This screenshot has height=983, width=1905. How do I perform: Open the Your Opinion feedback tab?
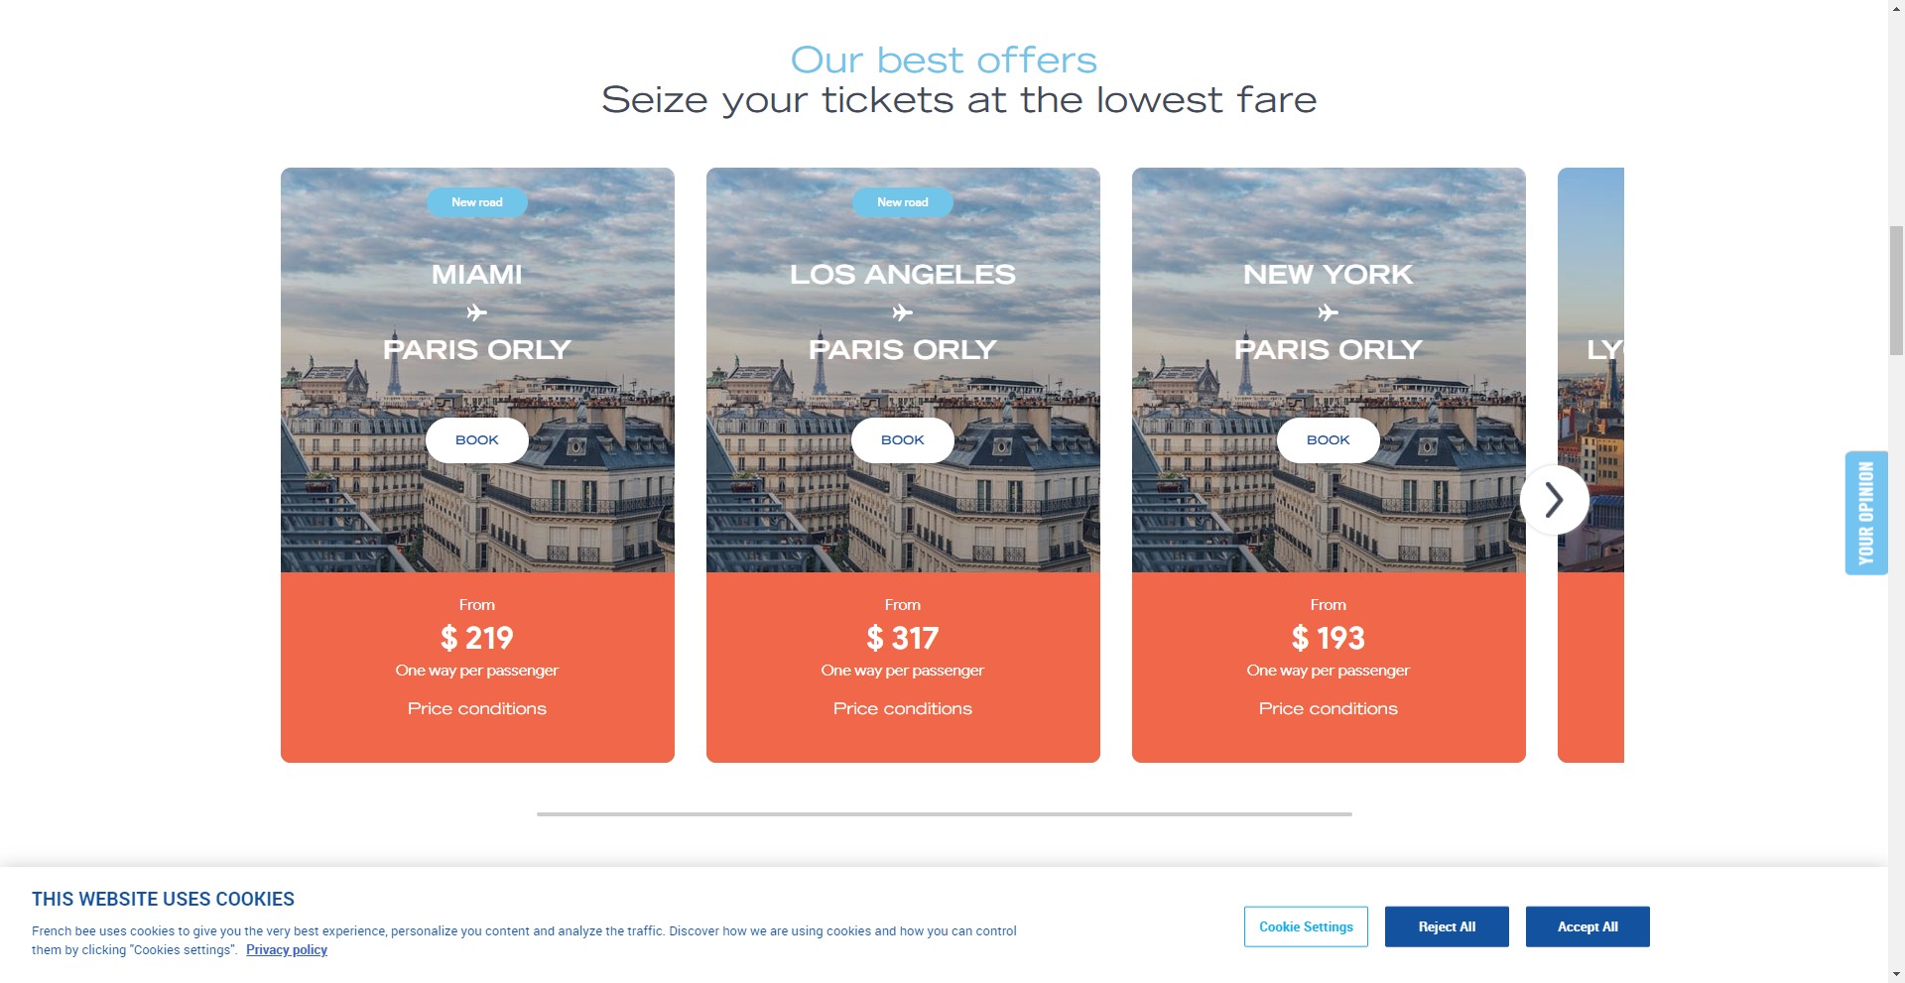pyautogui.click(x=1866, y=513)
